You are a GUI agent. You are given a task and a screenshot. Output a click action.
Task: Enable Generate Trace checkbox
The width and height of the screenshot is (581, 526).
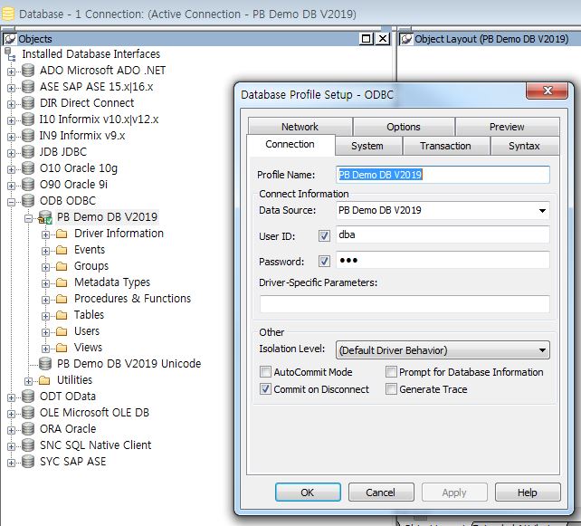[391, 389]
